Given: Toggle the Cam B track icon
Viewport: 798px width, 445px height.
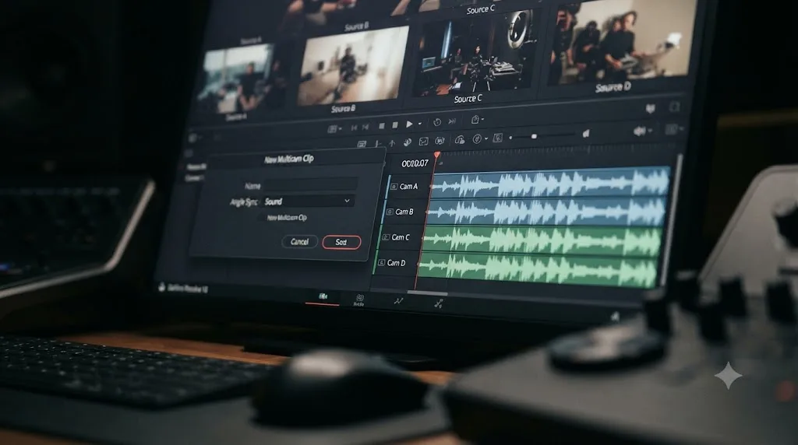Looking at the screenshot, I should pos(390,212).
